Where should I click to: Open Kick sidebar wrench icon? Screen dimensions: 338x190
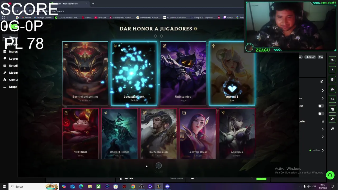[x=332, y=119]
